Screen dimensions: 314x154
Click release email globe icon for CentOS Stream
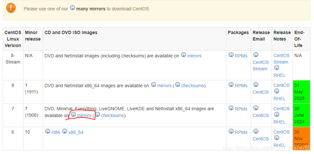[x=256, y=54]
